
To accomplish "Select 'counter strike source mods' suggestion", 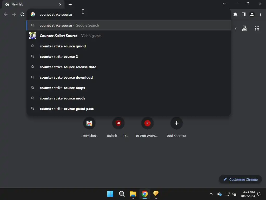I will (x=129, y=98).
